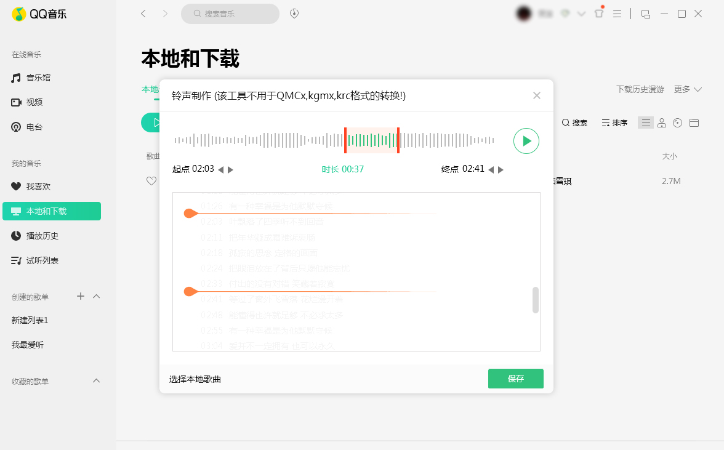This screenshot has height=450, width=724.
Task: Click the 保存 button to save ringtone
Action: pyautogui.click(x=516, y=379)
